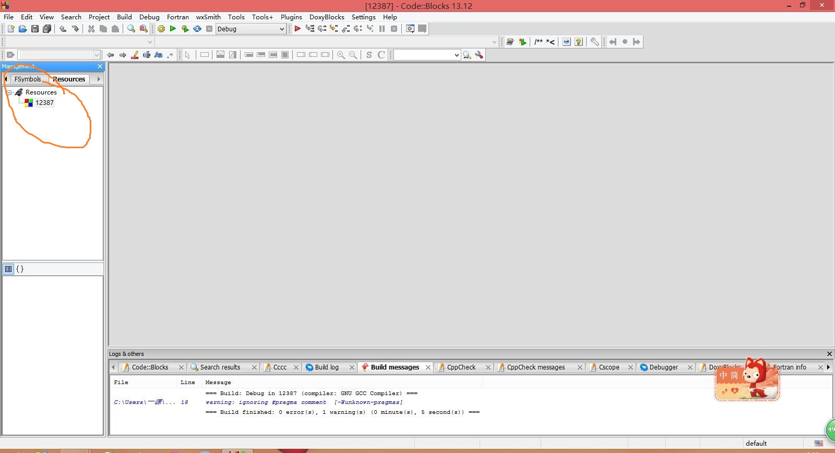Screen dimensions: 835x453
Task: Click the Rebuild icon
Action: point(197,29)
